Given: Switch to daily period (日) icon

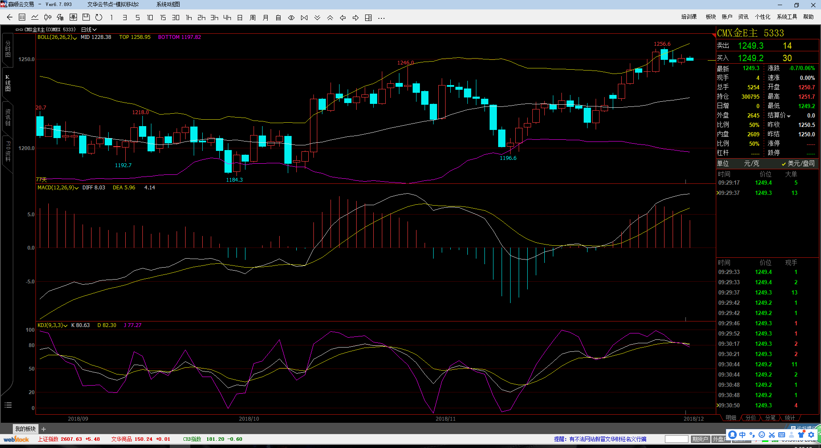Looking at the screenshot, I should coord(240,18).
